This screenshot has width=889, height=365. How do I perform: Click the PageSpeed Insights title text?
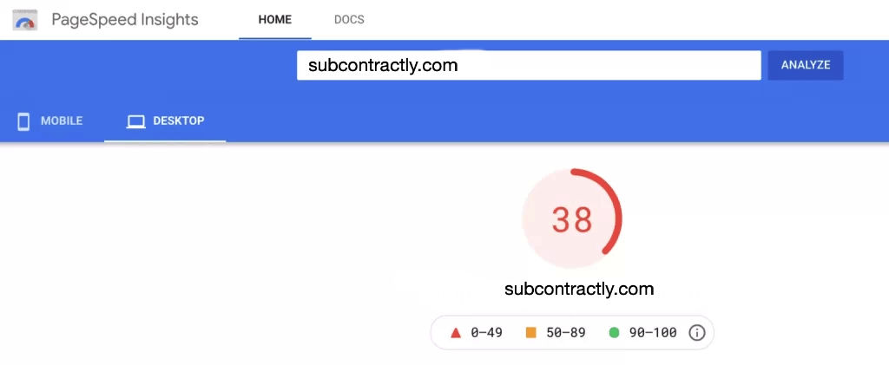(x=125, y=19)
